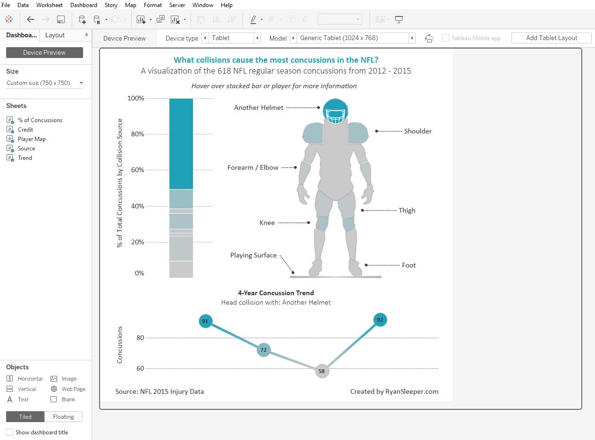Click the rotate device orientation icon
The height and width of the screenshot is (440, 595).
(x=429, y=38)
